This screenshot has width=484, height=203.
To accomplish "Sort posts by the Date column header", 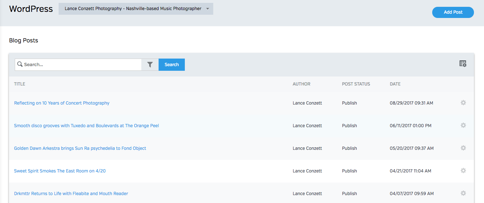I will tap(395, 84).
